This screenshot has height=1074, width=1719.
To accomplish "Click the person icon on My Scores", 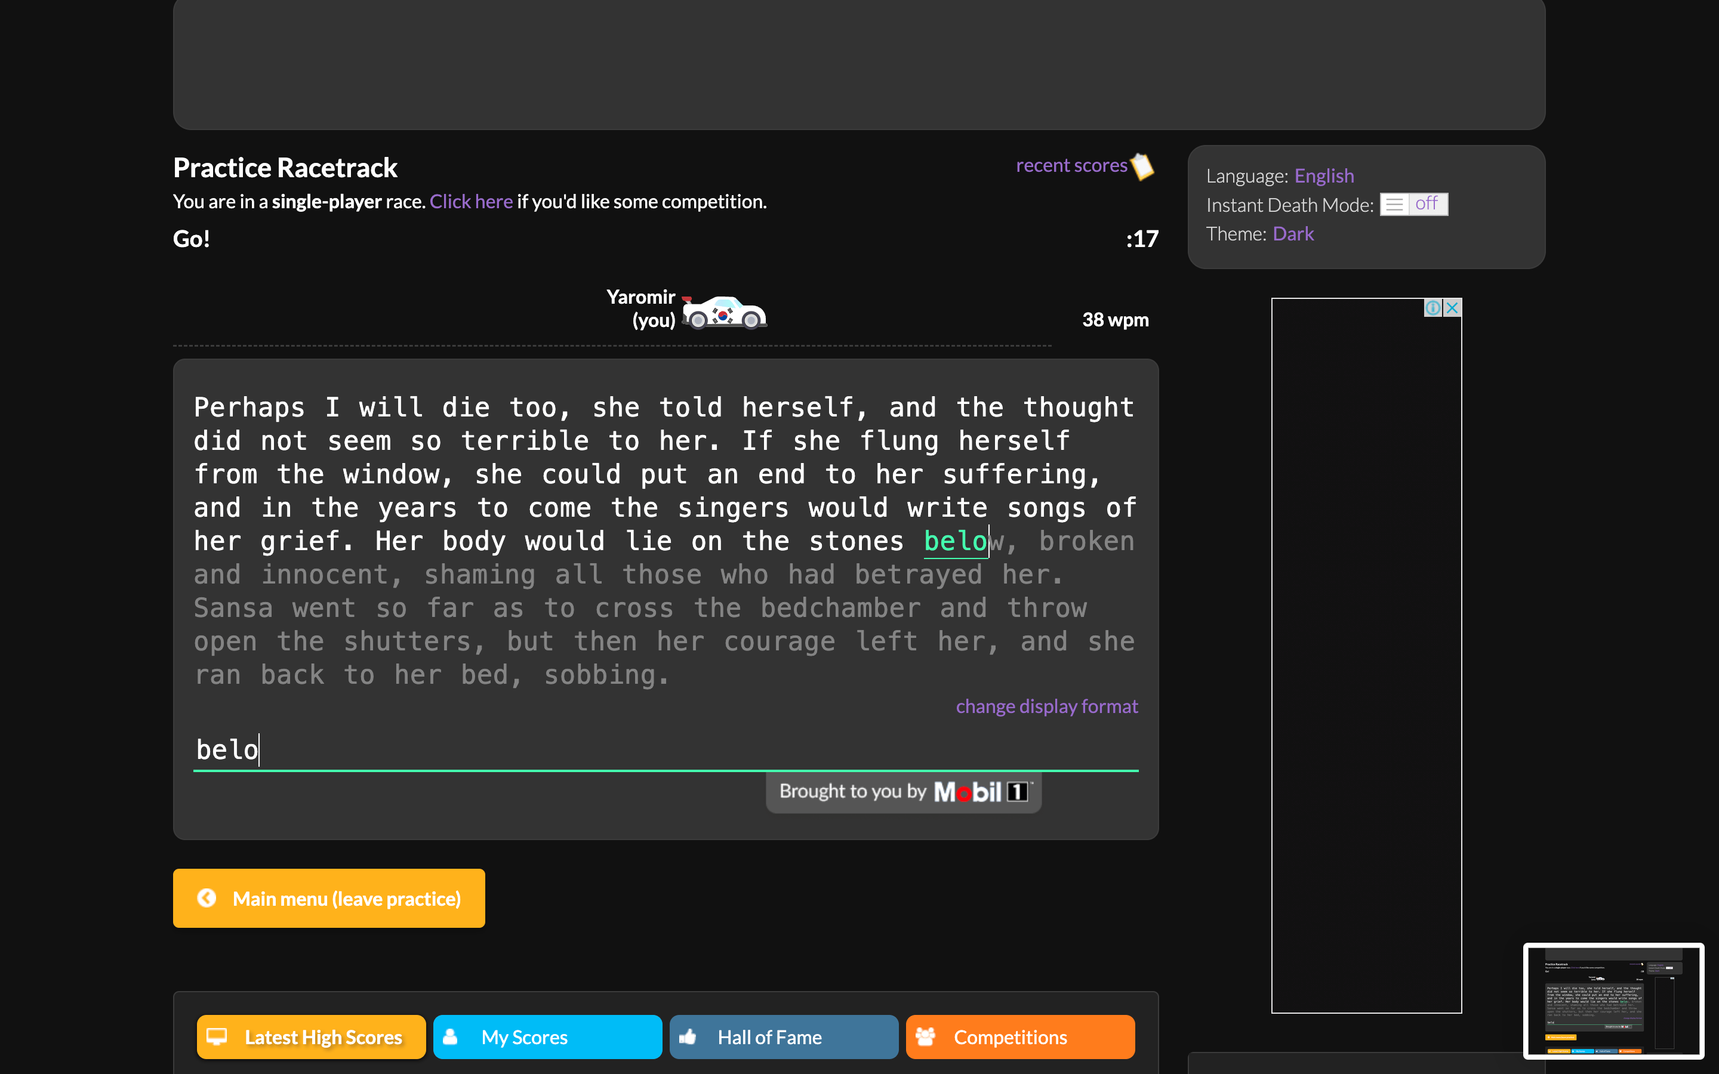I will (x=451, y=1036).
